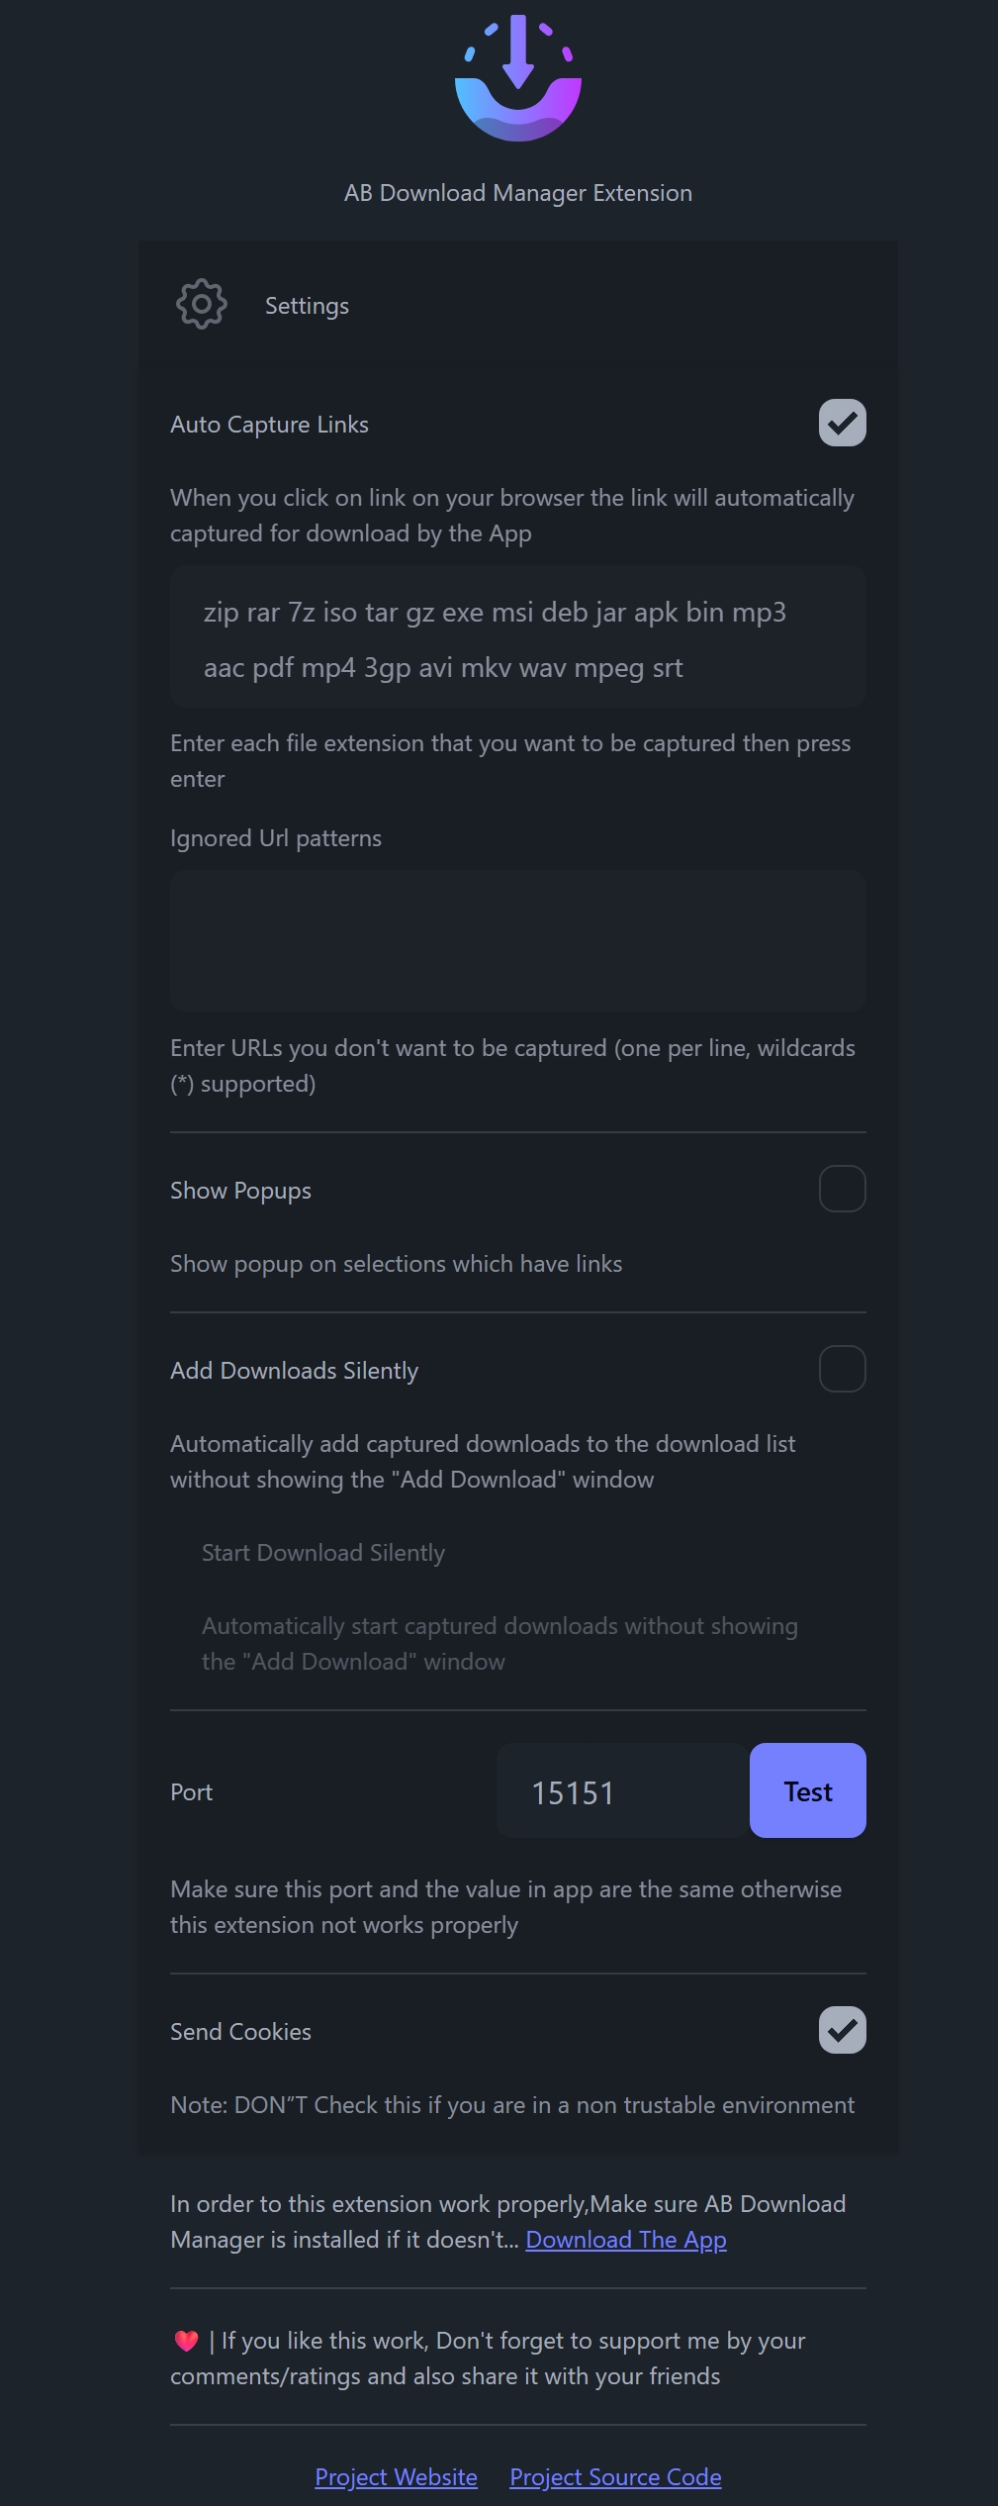Viewport: 998px width, 2506px height.
Task: Click the Start Download Silently option label
Action: click(x=323, y=1553)
